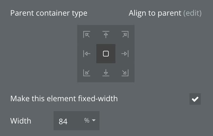Choose the top-right alignment arrow
The height and width of the screenshot is (136, 213).
[x=125, y=34]
